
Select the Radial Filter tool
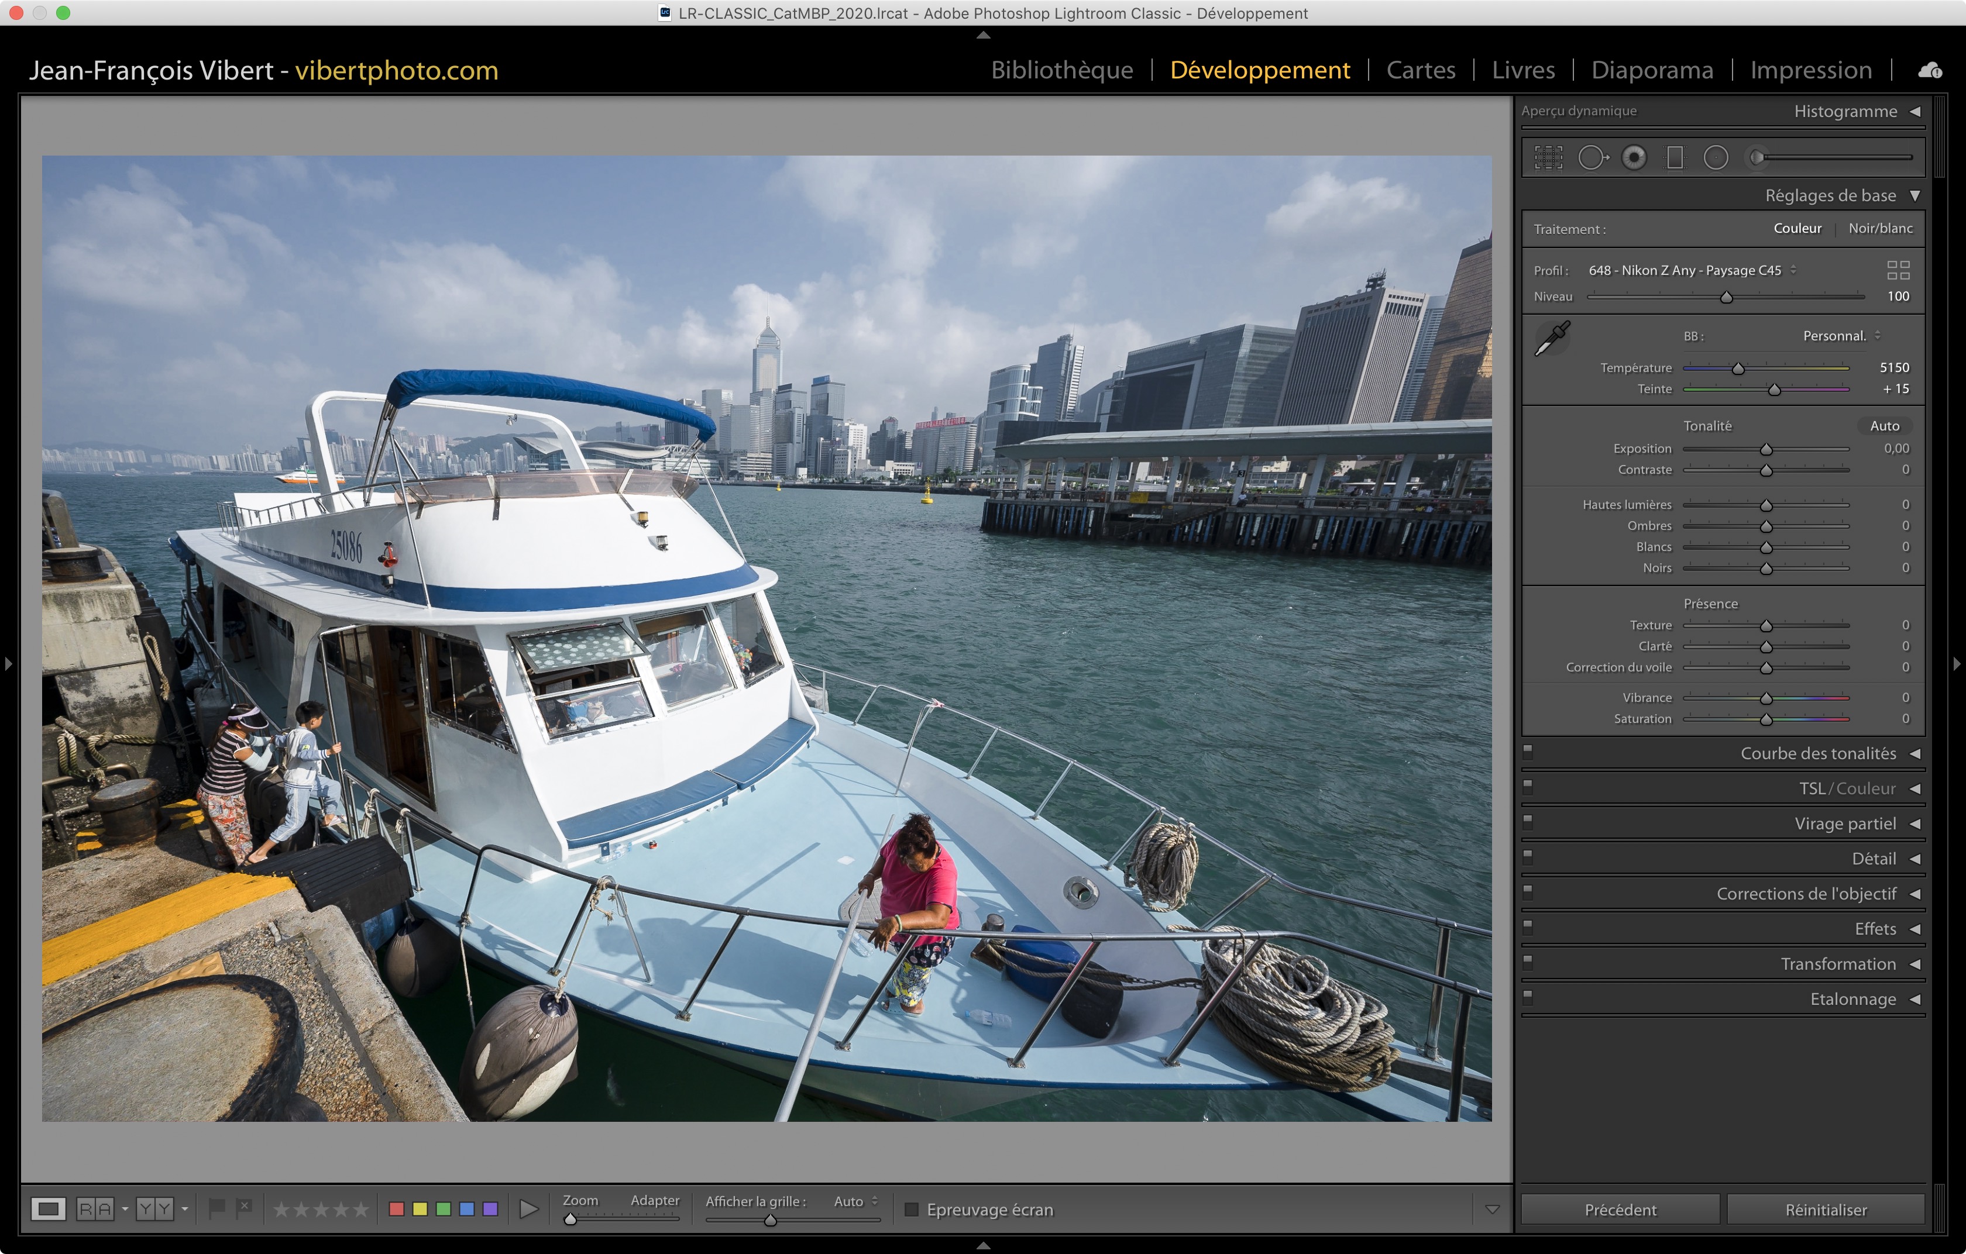pyautogui.click(x=1716, y=157)
